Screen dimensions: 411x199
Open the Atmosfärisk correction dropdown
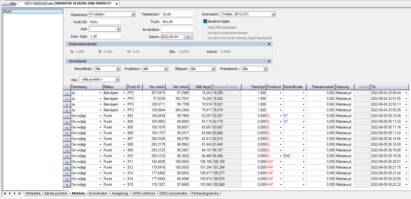(x=118, y=69)
